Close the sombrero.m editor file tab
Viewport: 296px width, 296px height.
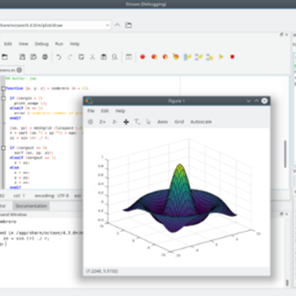(x=19, y=70)
